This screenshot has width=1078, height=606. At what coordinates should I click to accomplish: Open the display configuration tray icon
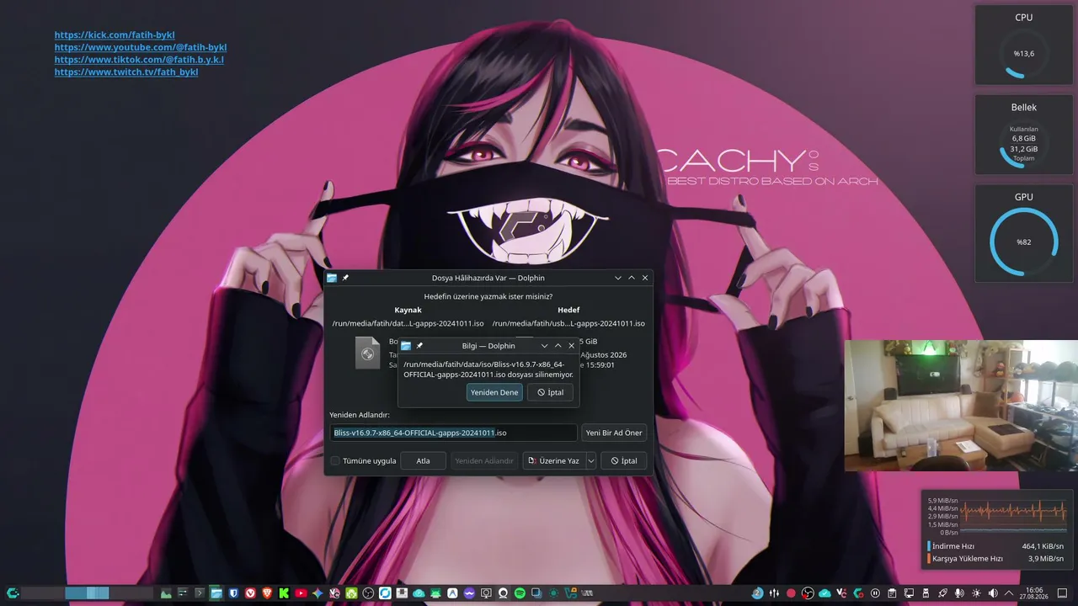coord(909,593)
